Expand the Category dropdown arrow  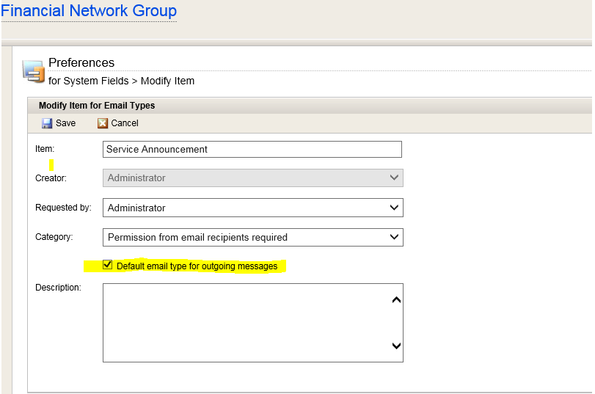click(x=394, y=237)
